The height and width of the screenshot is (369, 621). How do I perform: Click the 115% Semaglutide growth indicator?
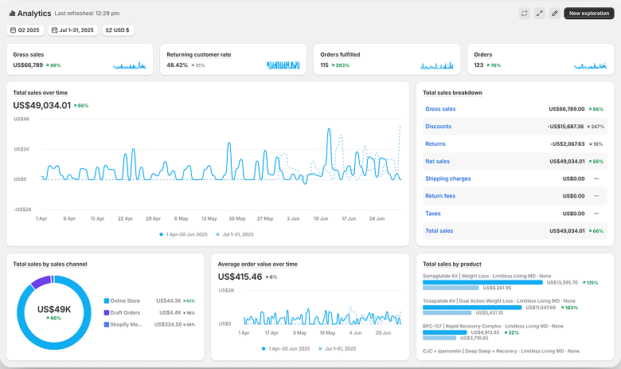click(x=591, y=283)
